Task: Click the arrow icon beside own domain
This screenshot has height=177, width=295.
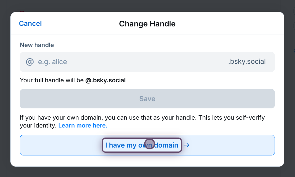Action: click(x=186, y=145)
